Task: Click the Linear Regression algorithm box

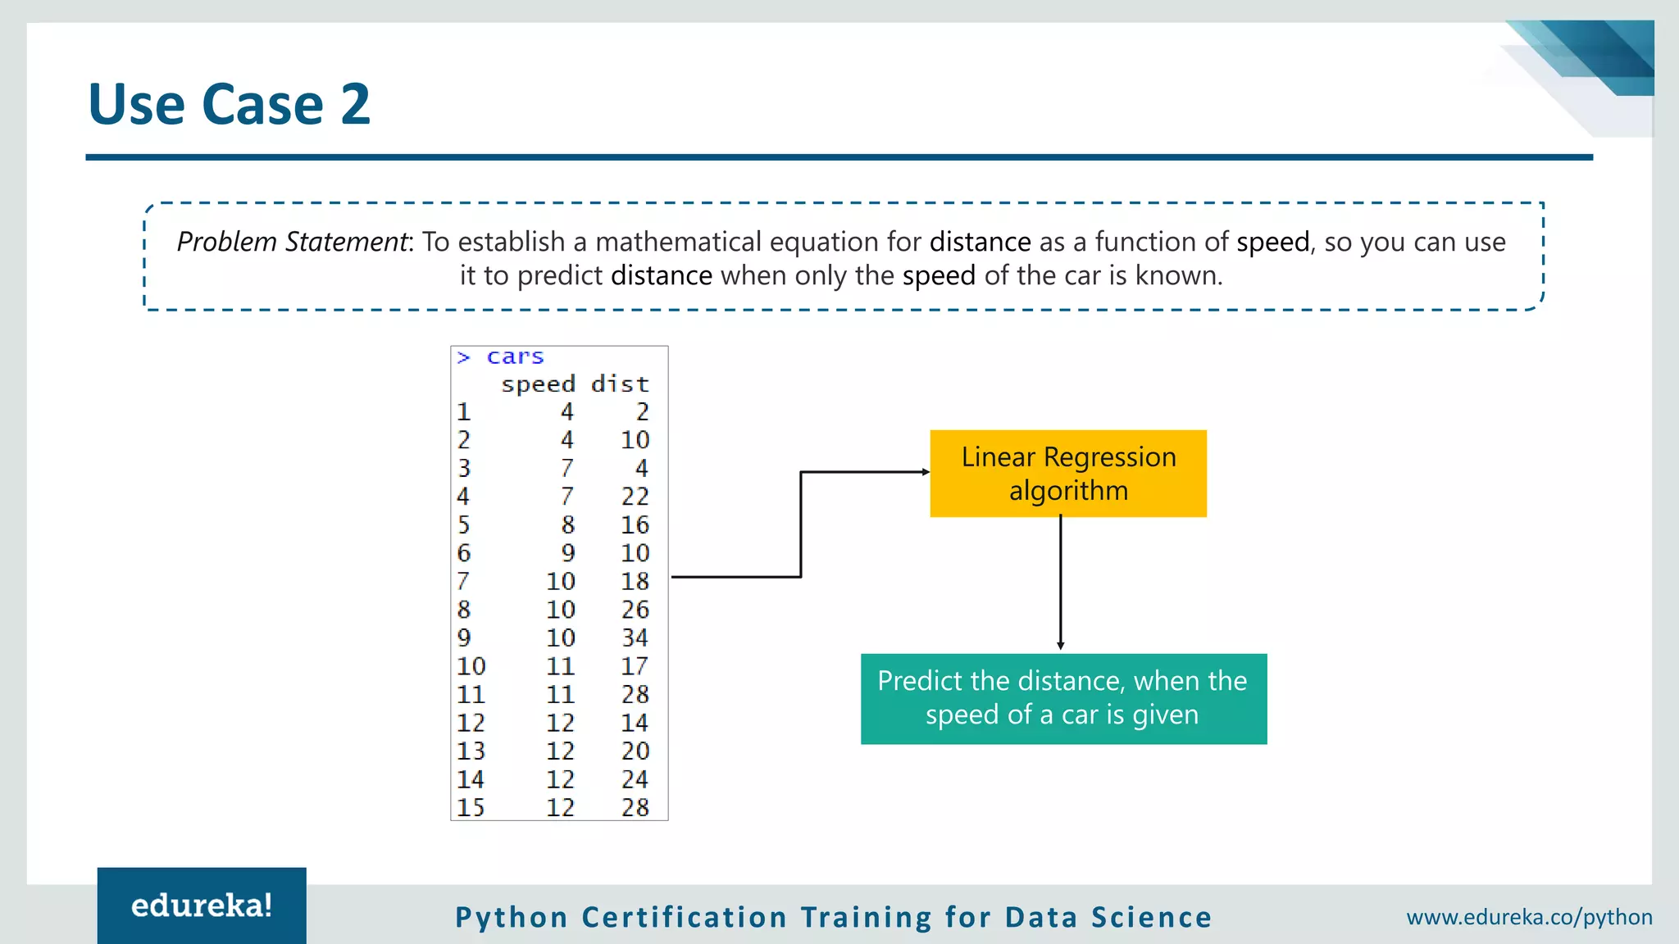Action: pyautogui.click(x=1067, y=474)
